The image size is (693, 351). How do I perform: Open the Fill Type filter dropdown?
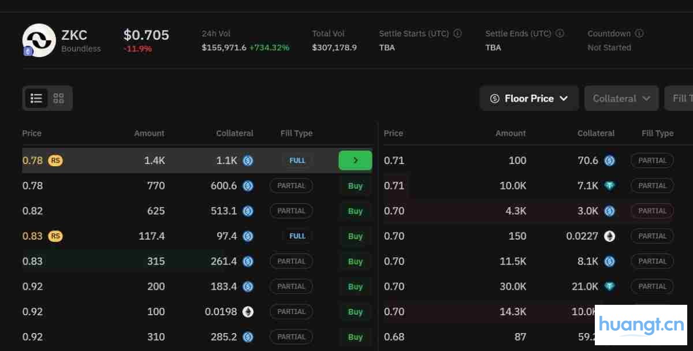[x=680, y=98]
